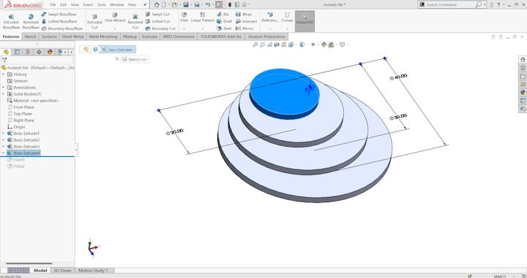Click the Boundary Cut tool
Image resolution: width=527 pixels, height=278 pixels.
coord(160,28)
